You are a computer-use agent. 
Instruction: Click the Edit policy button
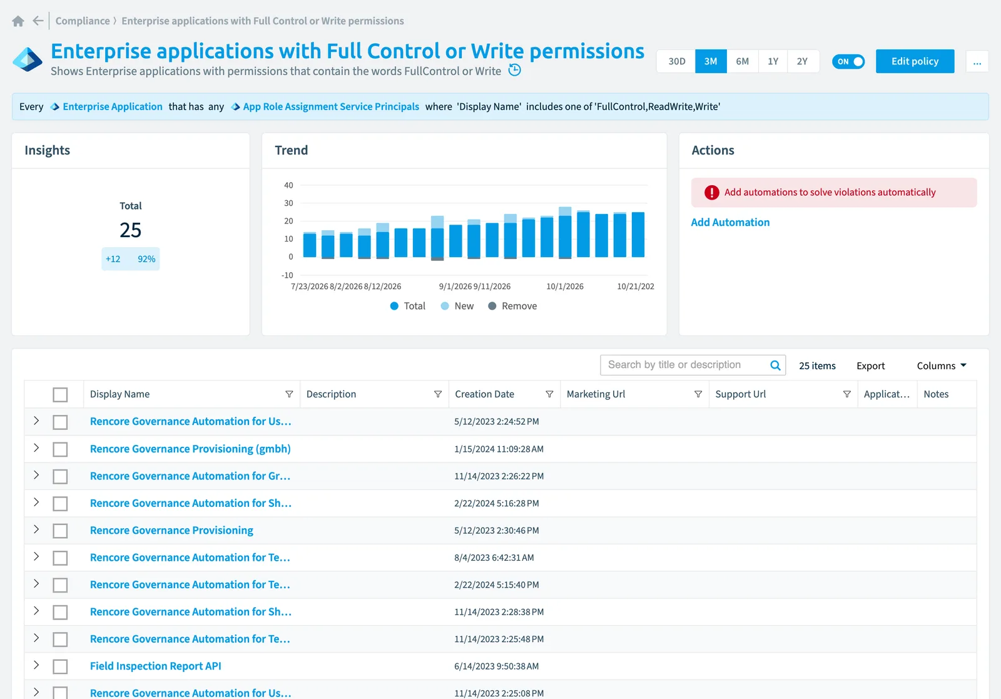click(915, 61)
